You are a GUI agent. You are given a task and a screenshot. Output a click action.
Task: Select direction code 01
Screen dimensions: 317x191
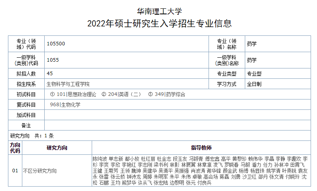[15, 171]
